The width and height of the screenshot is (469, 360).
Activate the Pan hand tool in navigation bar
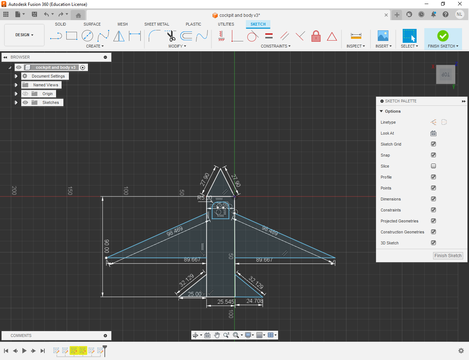217,335
